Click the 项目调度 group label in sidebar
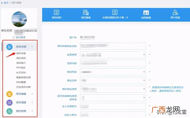The image size is (190, 118). pos(21,103)
